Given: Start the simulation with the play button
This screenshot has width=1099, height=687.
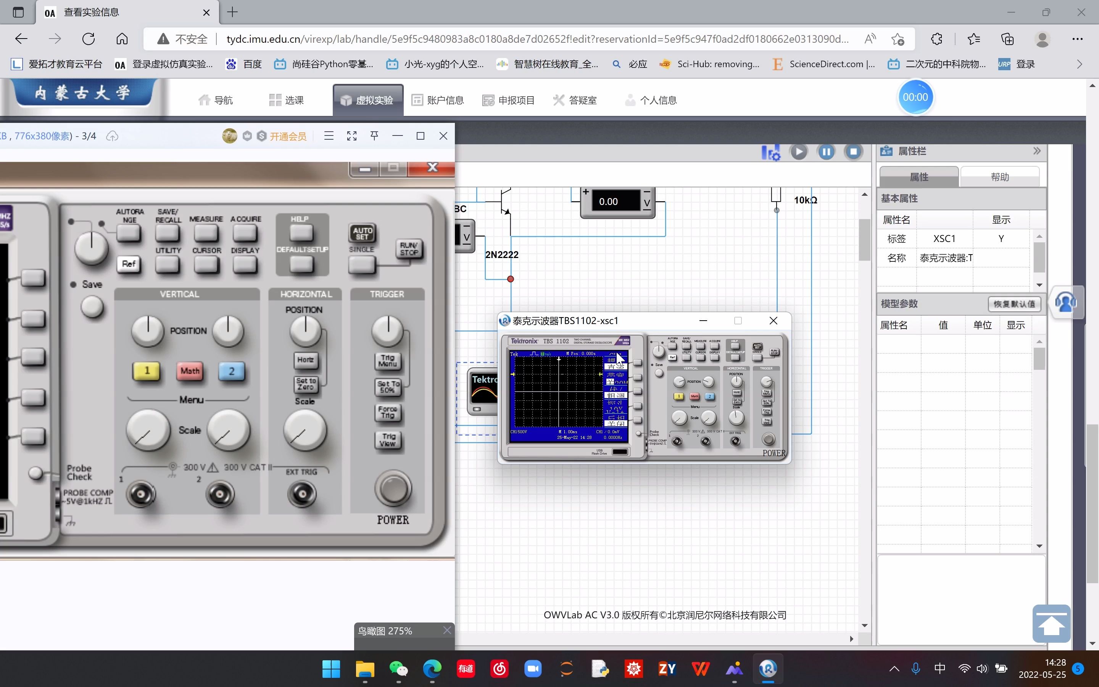Looking at the screenshot, I should point(799,152).
